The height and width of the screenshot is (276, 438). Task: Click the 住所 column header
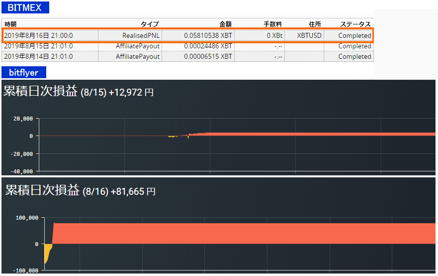tap(315, 24)
